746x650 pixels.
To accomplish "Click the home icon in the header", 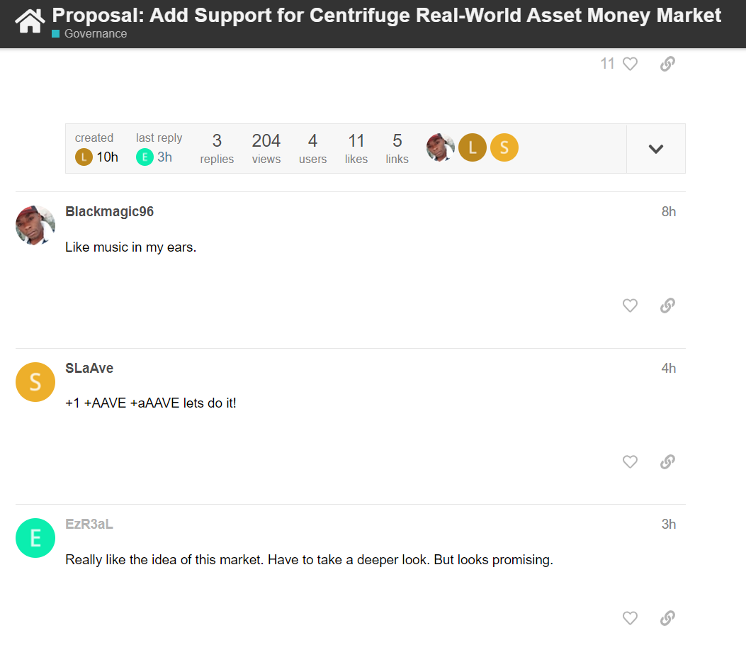I will (29, 21).
